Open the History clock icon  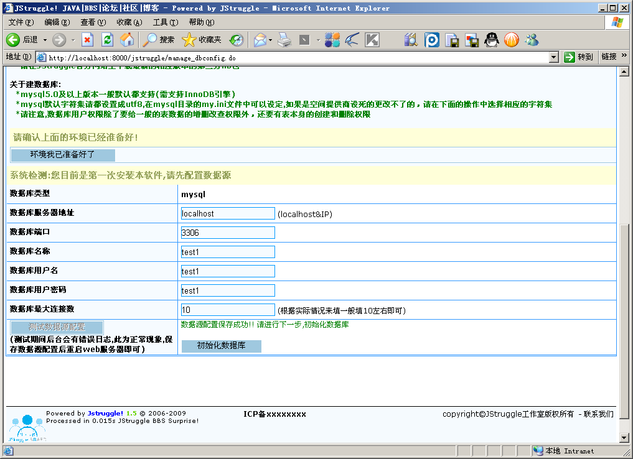[x=237, y=40]
